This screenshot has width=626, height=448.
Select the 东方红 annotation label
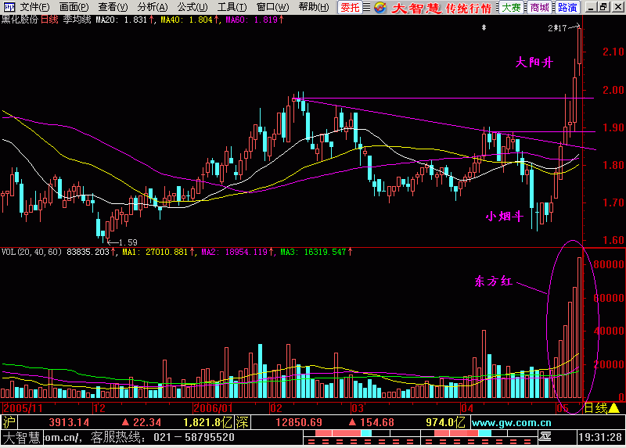pos(493,281)
